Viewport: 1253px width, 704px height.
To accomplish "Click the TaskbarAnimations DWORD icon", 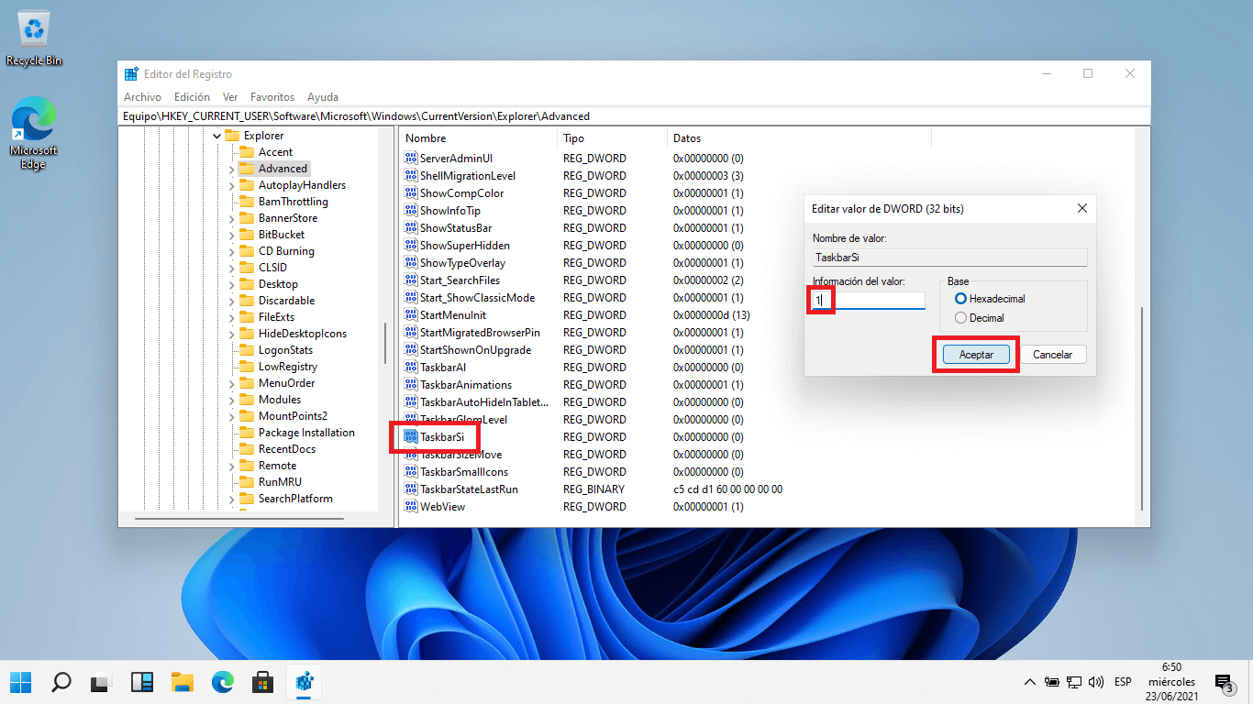I will (x=411, y=385).
